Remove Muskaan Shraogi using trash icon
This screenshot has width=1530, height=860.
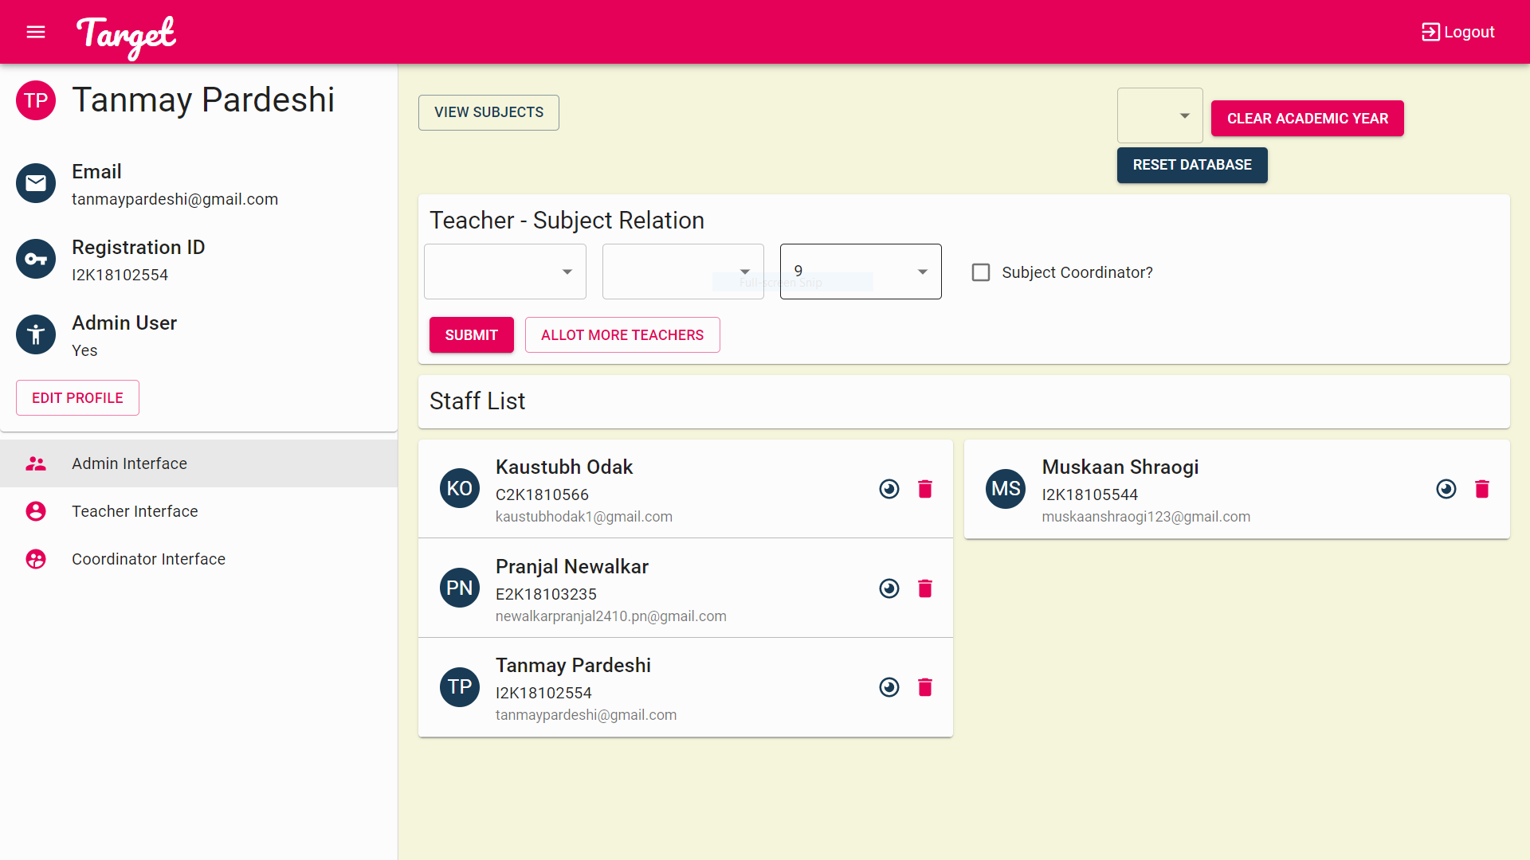click(1481, 489)
